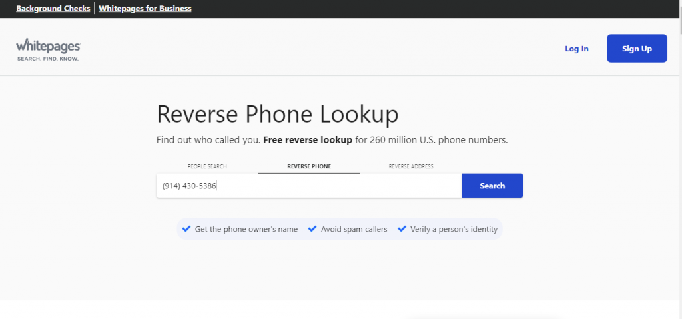Click the bold "Free reverse lookup" text
This screenshot has height=319, width=682.
(x=308, y=141)
